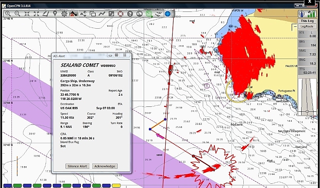Image resolution: width=320 pixels, height=188 pixels.
Task: Click the speed value 11.50 Kts
Action: click(x=67, y=118)
